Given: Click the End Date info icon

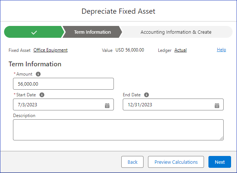Looking at the screenshot, I should [147, 95].
